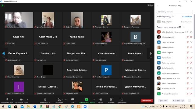Start recording the meeting
This screenshot has height=109, width=195.
(101, 101)
